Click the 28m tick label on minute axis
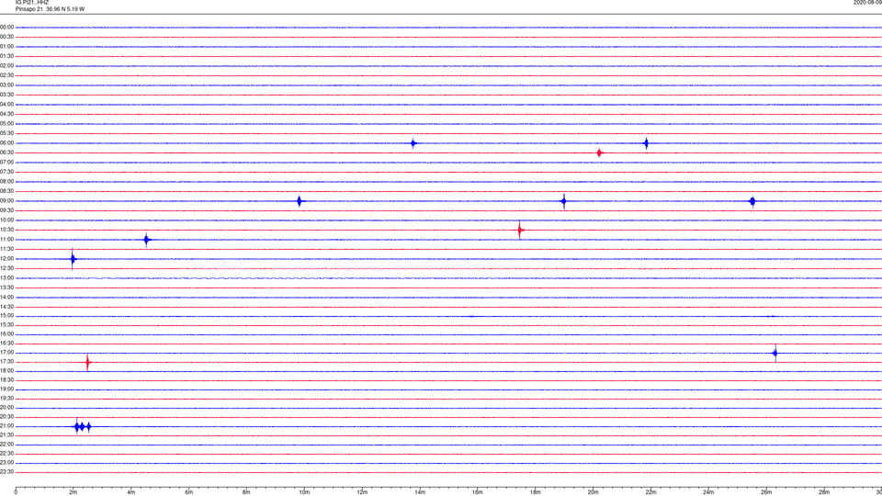The width and height of the screenshot is (882, 496). point(824,492)
